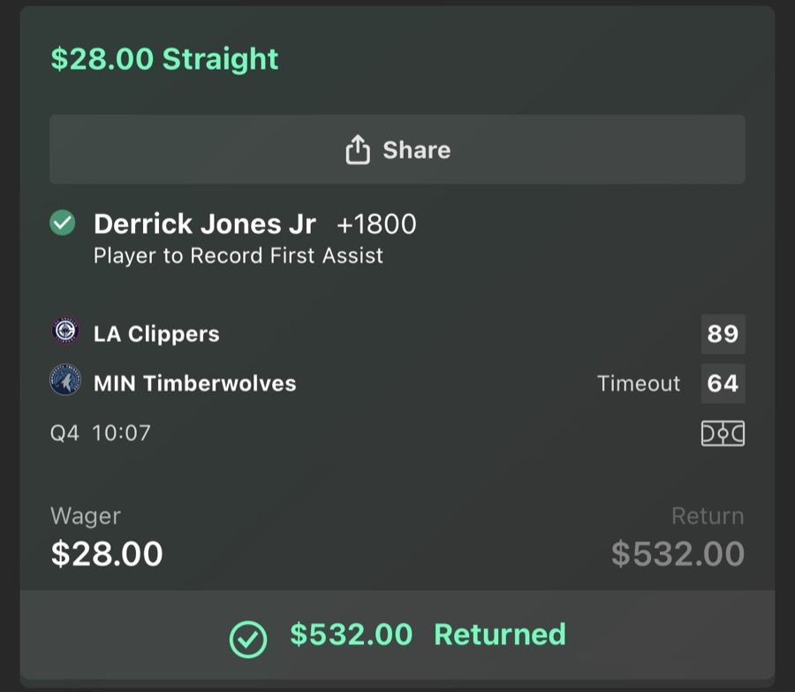The width and height of the screenshot is (795, 692).
Task: Click the Wager amount of $28.00
Action: [x=106, y=553]
